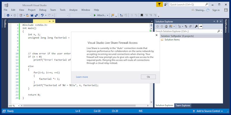Open the Navigate Backward history dropdown
The image size is (231, 115).
point(11,15)
